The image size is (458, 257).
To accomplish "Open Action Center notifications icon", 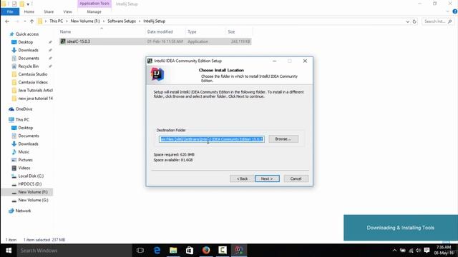I will 427,251.
